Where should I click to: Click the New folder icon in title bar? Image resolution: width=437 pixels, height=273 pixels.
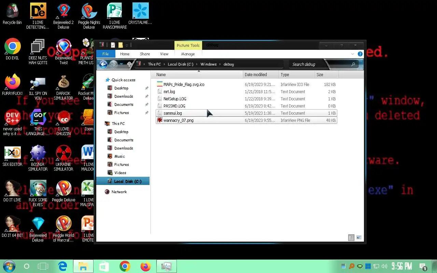click(x=121, y=45)
